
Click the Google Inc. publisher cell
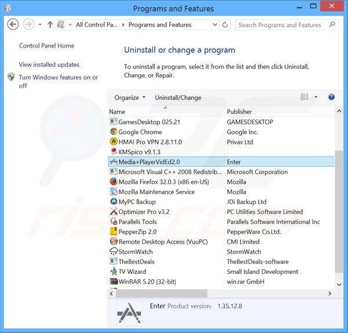point(242,132)
